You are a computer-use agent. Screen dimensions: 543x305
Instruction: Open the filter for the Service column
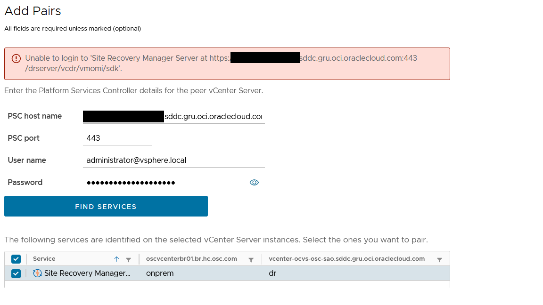pos(129,260)
